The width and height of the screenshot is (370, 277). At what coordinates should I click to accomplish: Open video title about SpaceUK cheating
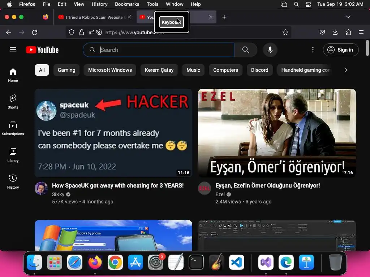(118, 186)
